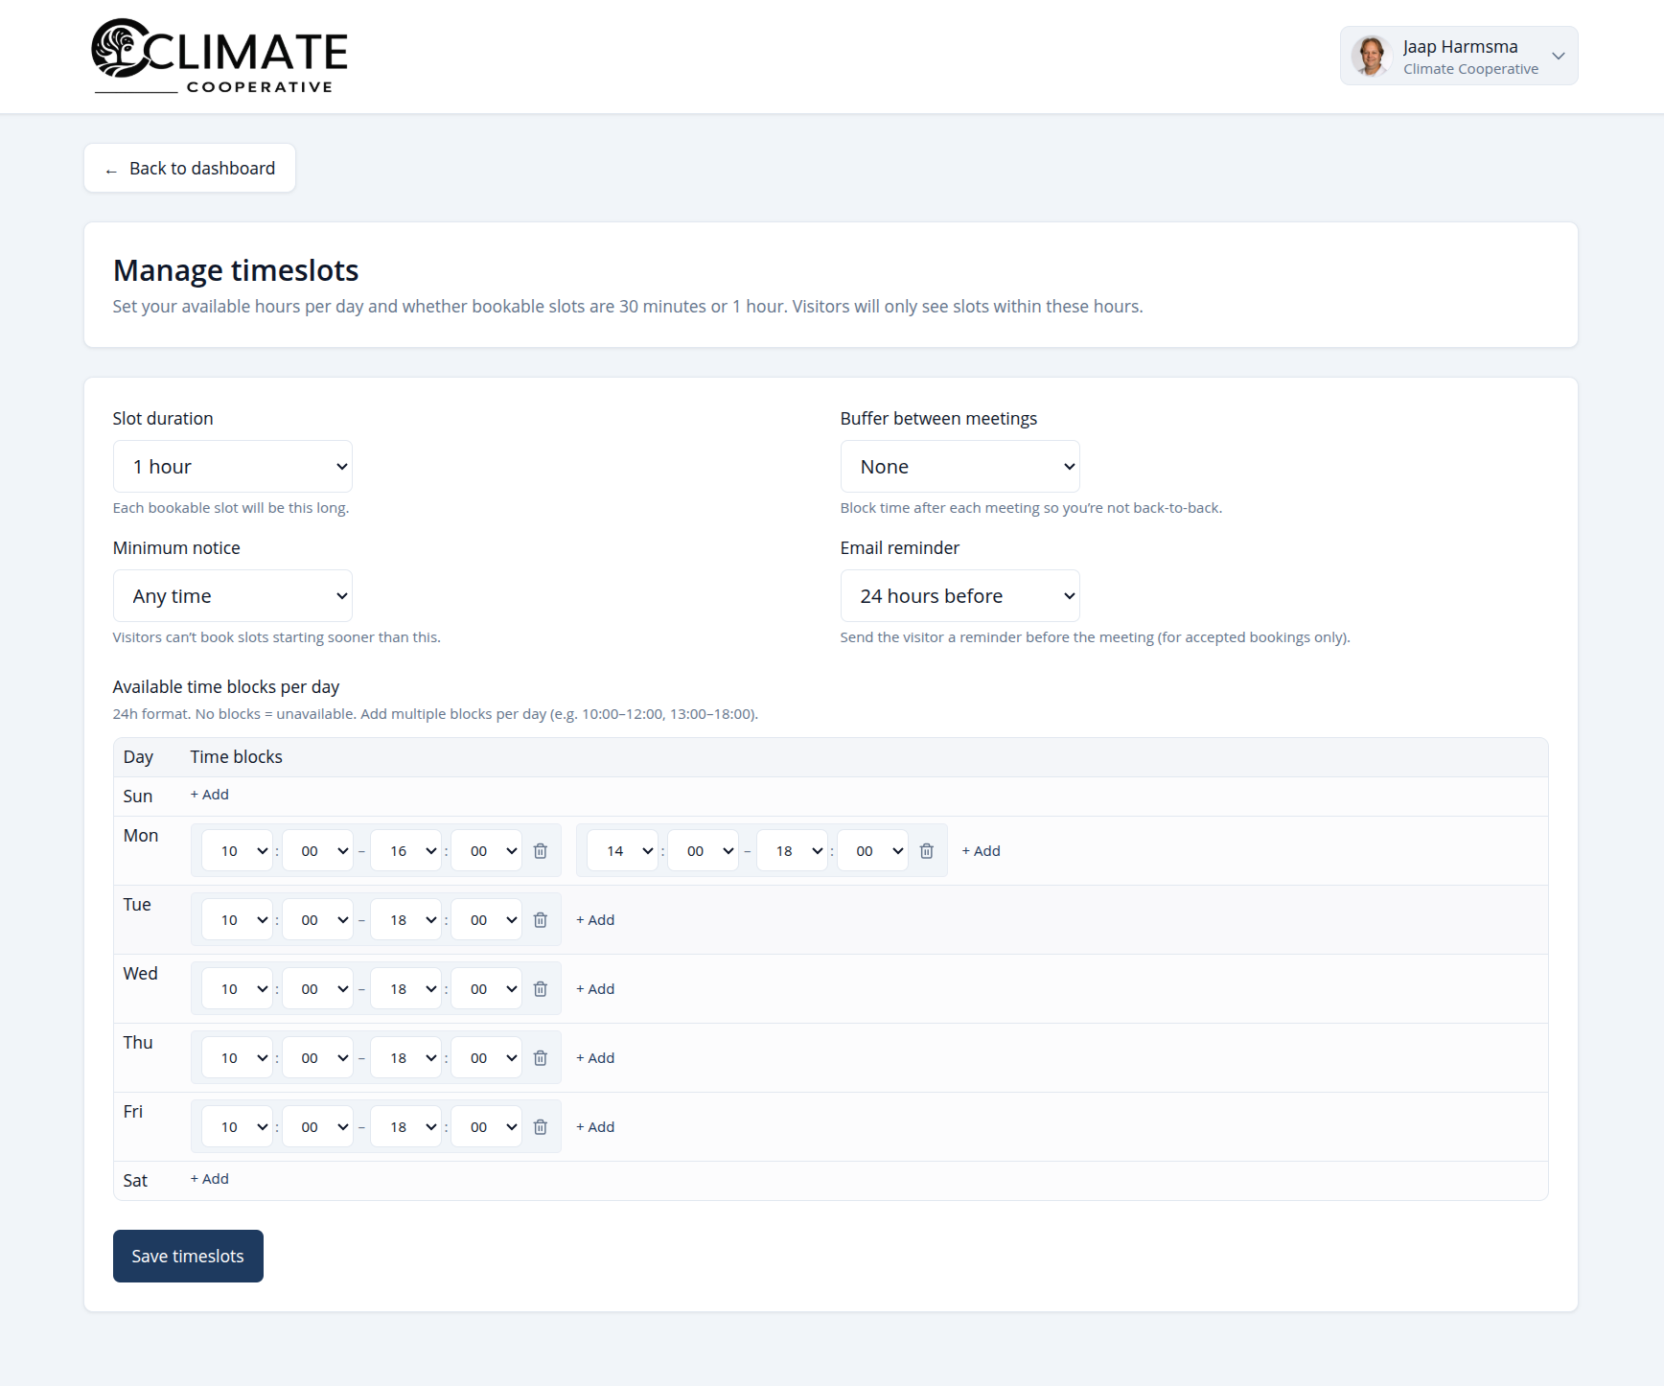Go back to dashboard

point(190,169)
